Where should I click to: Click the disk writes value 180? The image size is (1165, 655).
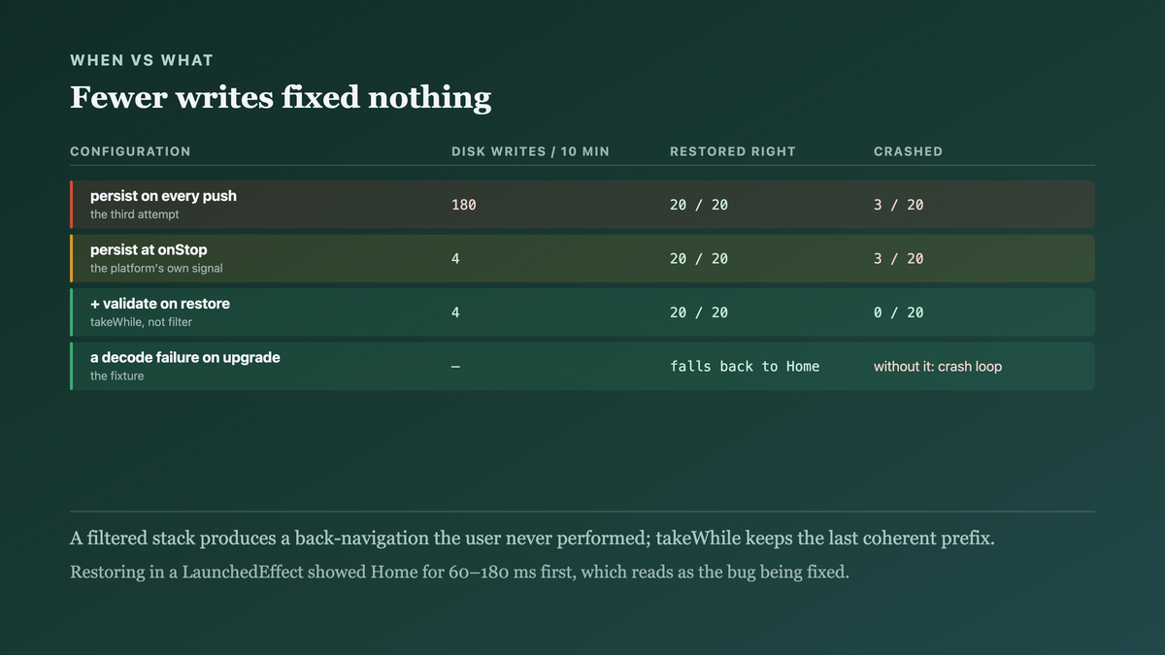[x=463, y=205]
